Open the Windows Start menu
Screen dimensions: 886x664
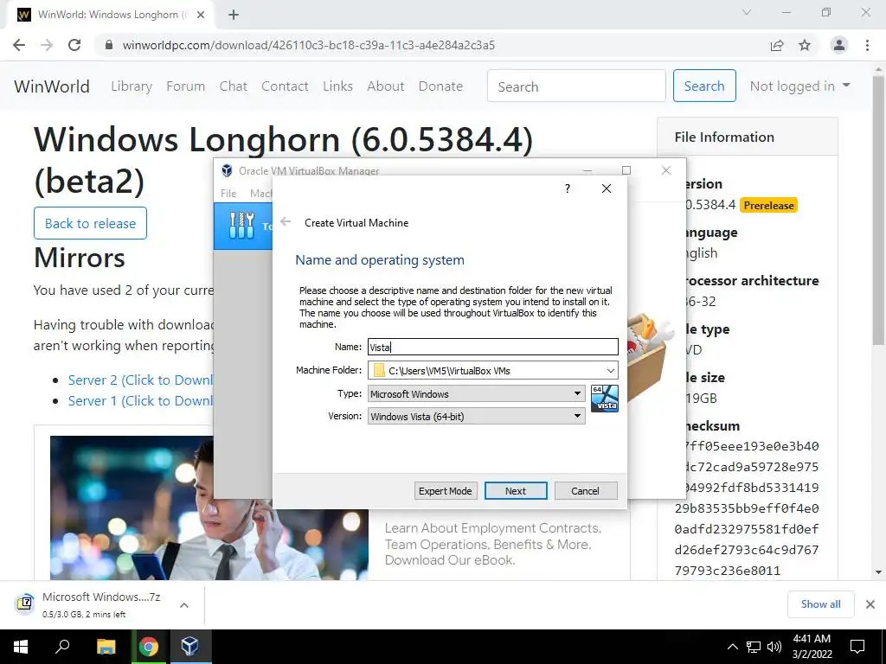[x=21, y=647]
